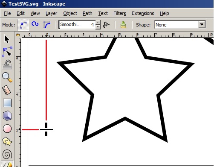Click the Smoothing value input field
214x167 pixels.
tap(77, 25)
